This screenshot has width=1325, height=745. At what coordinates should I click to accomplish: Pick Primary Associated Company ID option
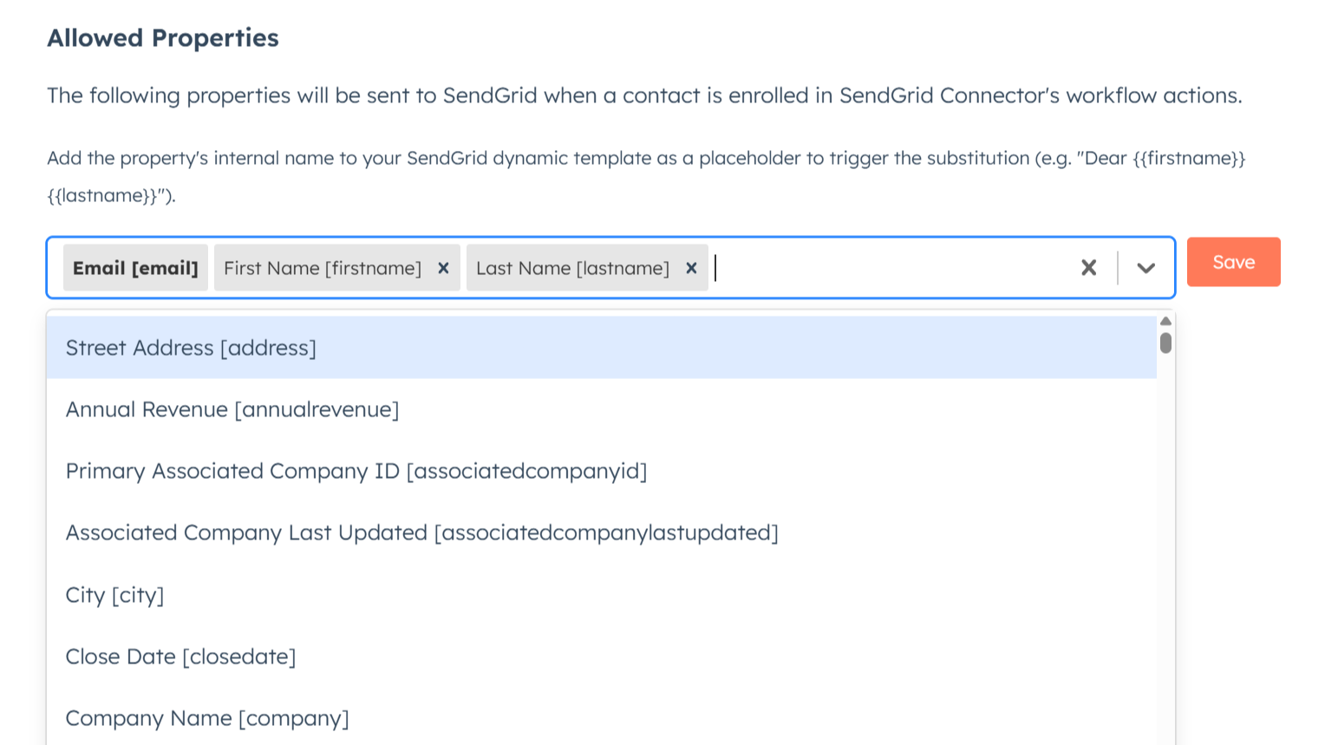click(356, 471)
